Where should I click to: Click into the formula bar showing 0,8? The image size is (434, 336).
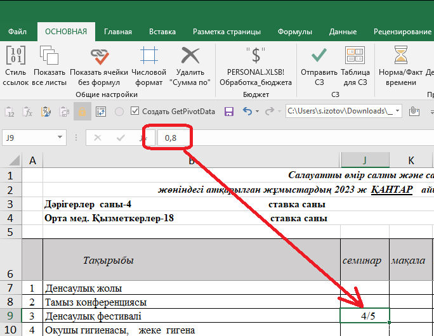(x=296, y=138)
